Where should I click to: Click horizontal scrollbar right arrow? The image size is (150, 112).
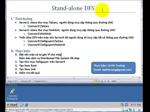pyautogui.click(x=139, y=78)
